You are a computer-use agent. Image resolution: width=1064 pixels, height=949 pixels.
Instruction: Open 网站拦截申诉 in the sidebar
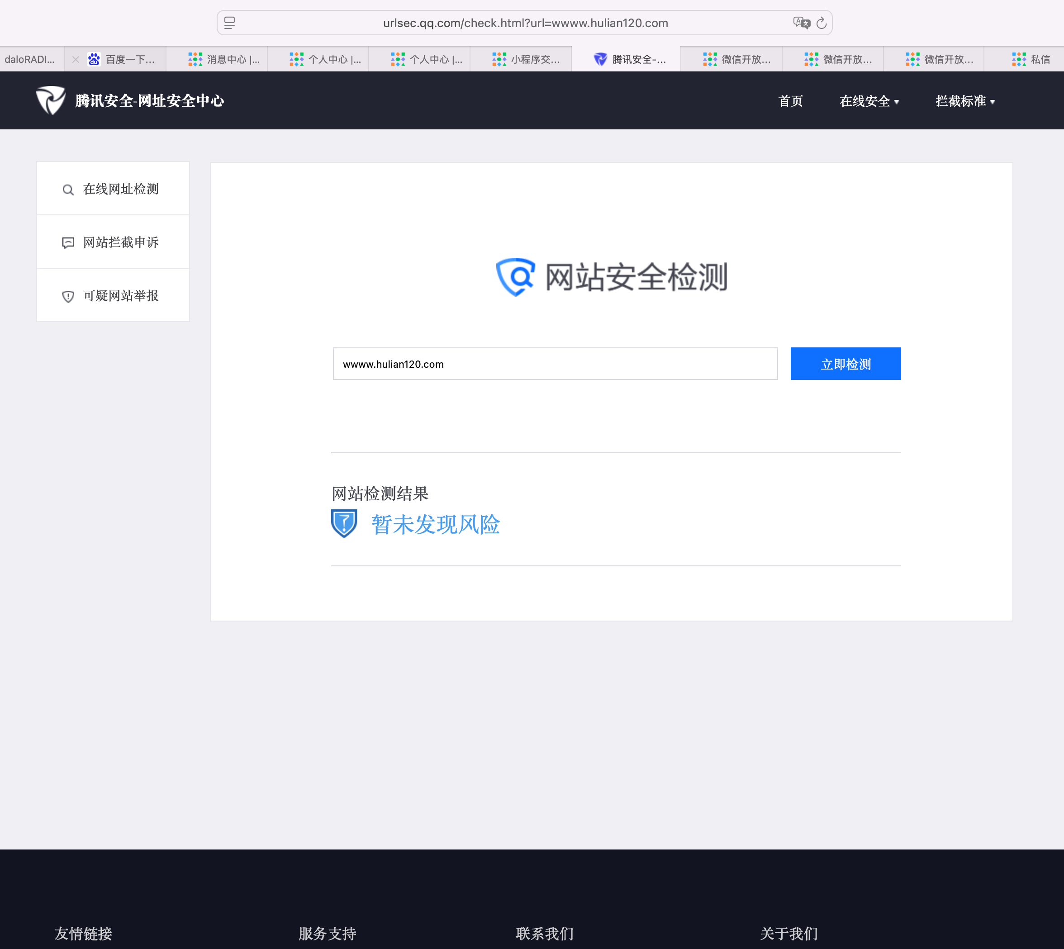click(120, 242)
